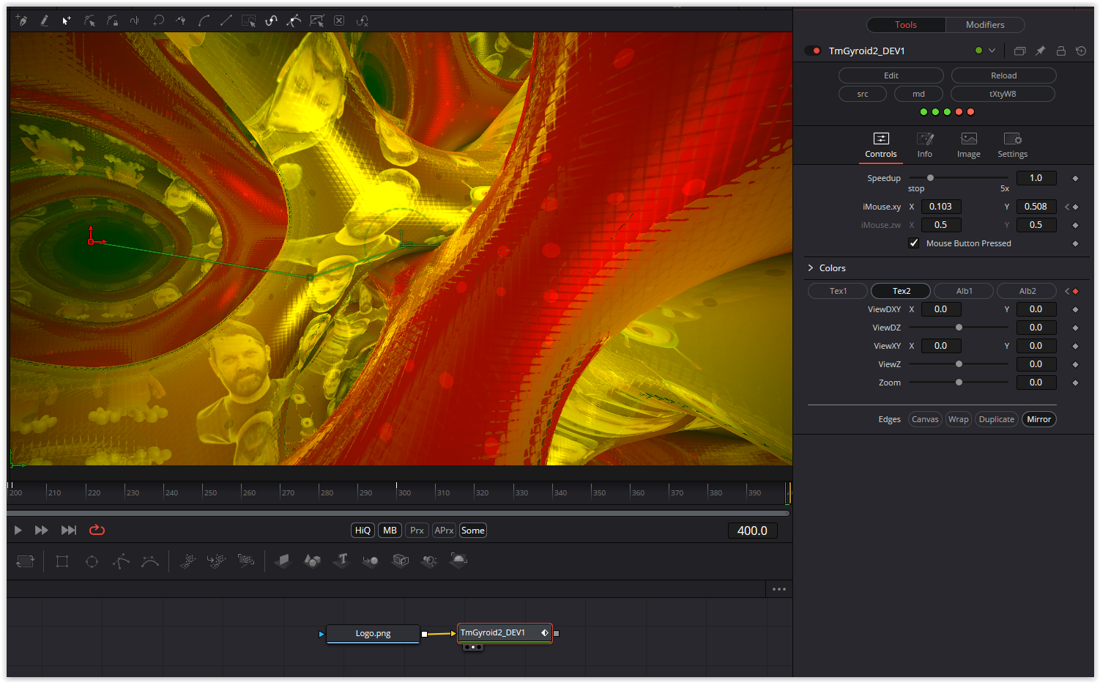Screen dimensions: 1100x683
Task: Lock the TmGyroid2_DEV1 tool controls
Action: [1060, 51]
